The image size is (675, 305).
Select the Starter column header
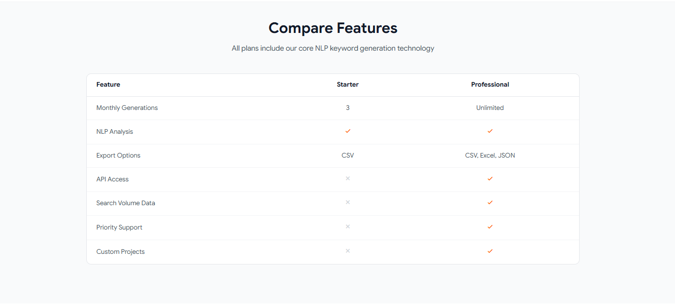coord(348,85)
